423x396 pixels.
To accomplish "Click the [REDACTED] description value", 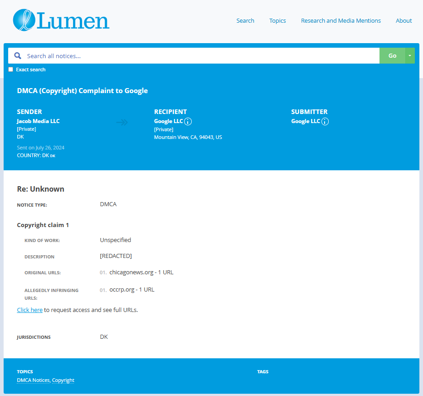I will coord(116,256).
